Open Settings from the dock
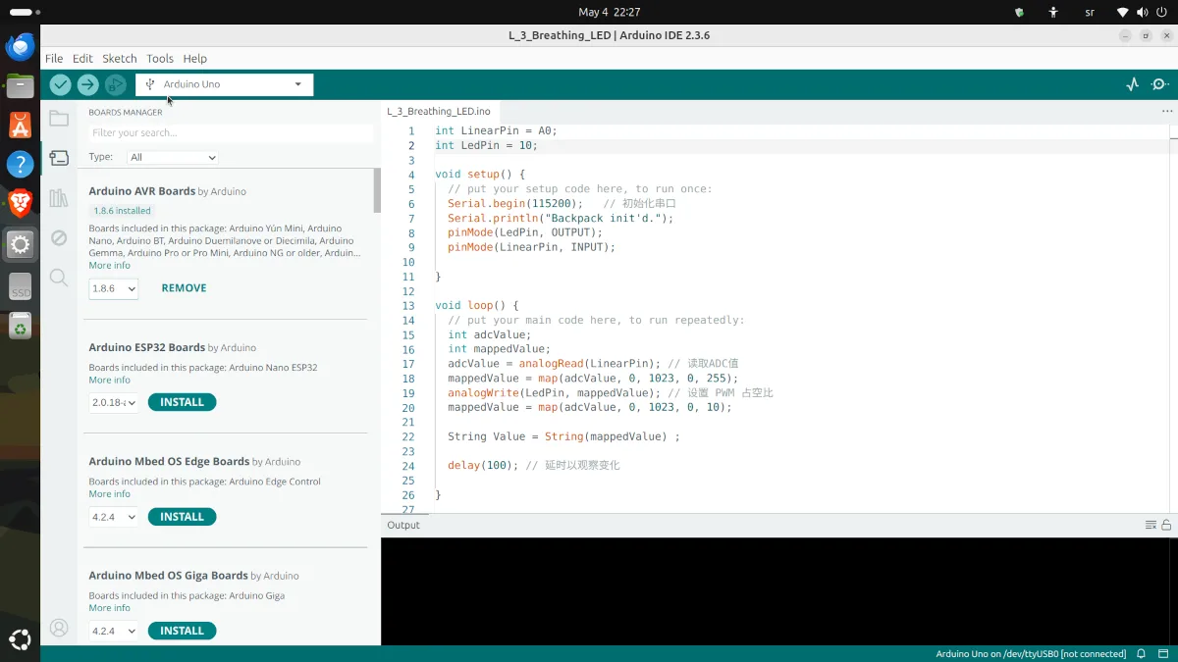 click(21, 244)
